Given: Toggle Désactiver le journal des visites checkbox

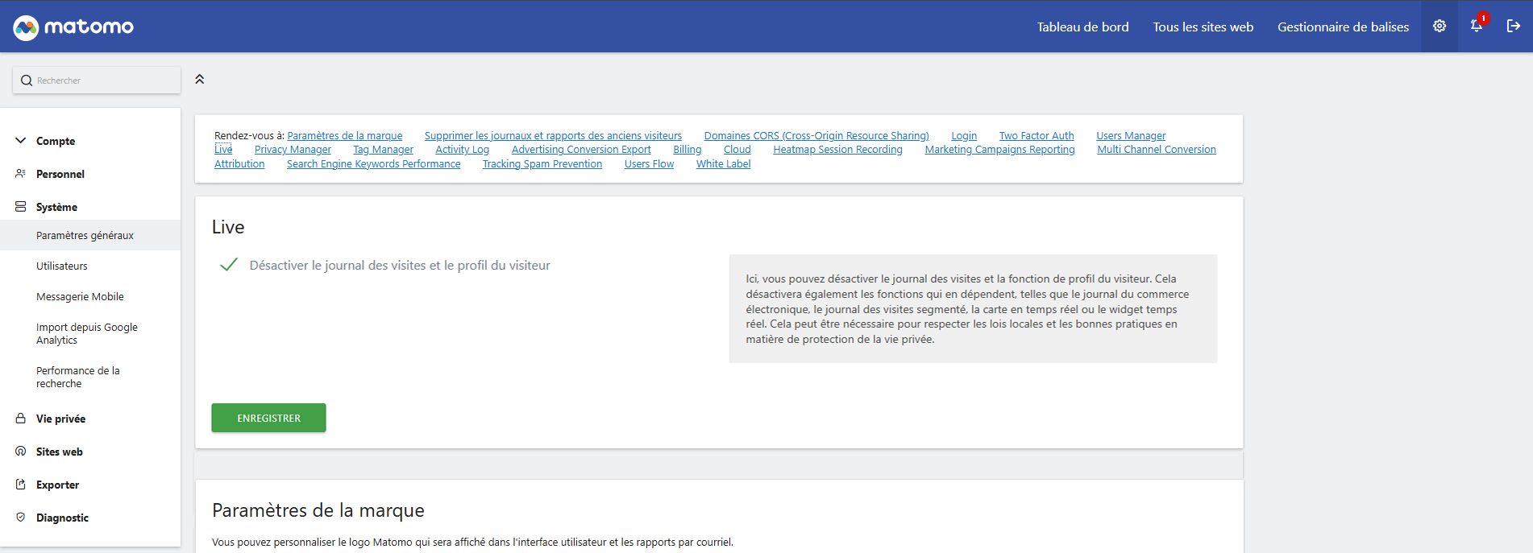Looking at the screenshot, I should click(229, 265).
